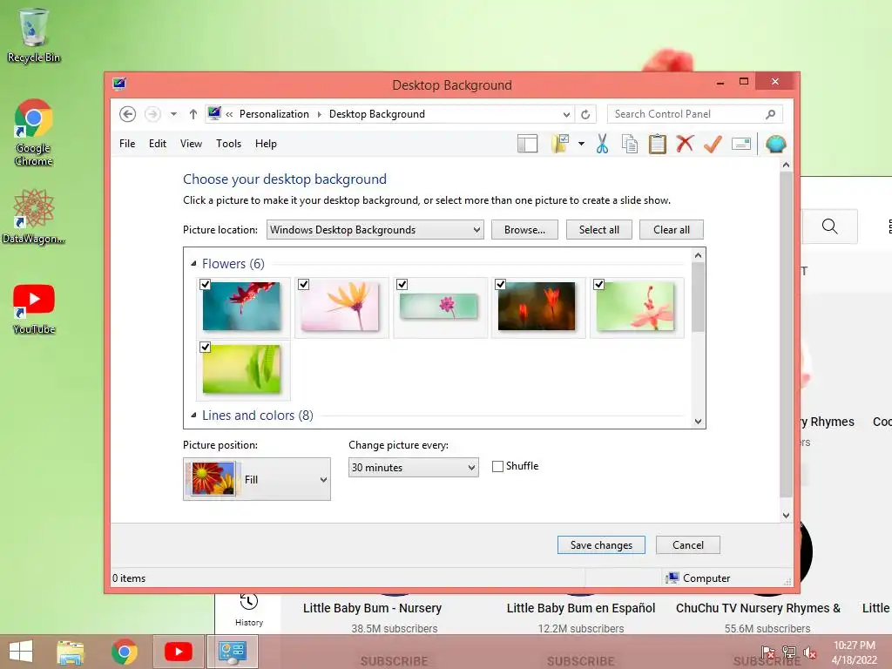Viewport: 892px width, 669px height.
Task: Open the Edit menu
Action: (158, 144)
